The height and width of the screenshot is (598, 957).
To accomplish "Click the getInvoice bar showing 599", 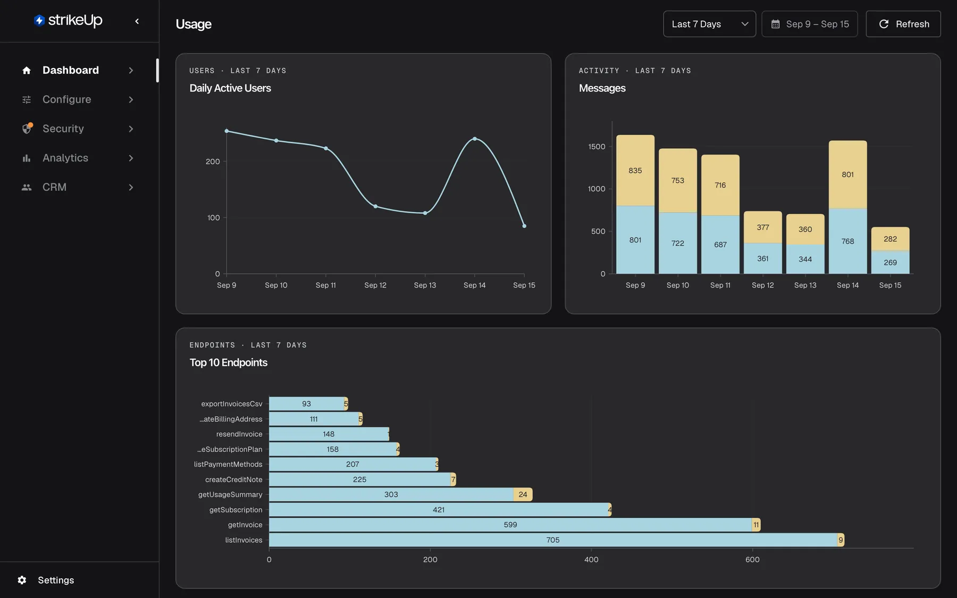I will point(510,525).
